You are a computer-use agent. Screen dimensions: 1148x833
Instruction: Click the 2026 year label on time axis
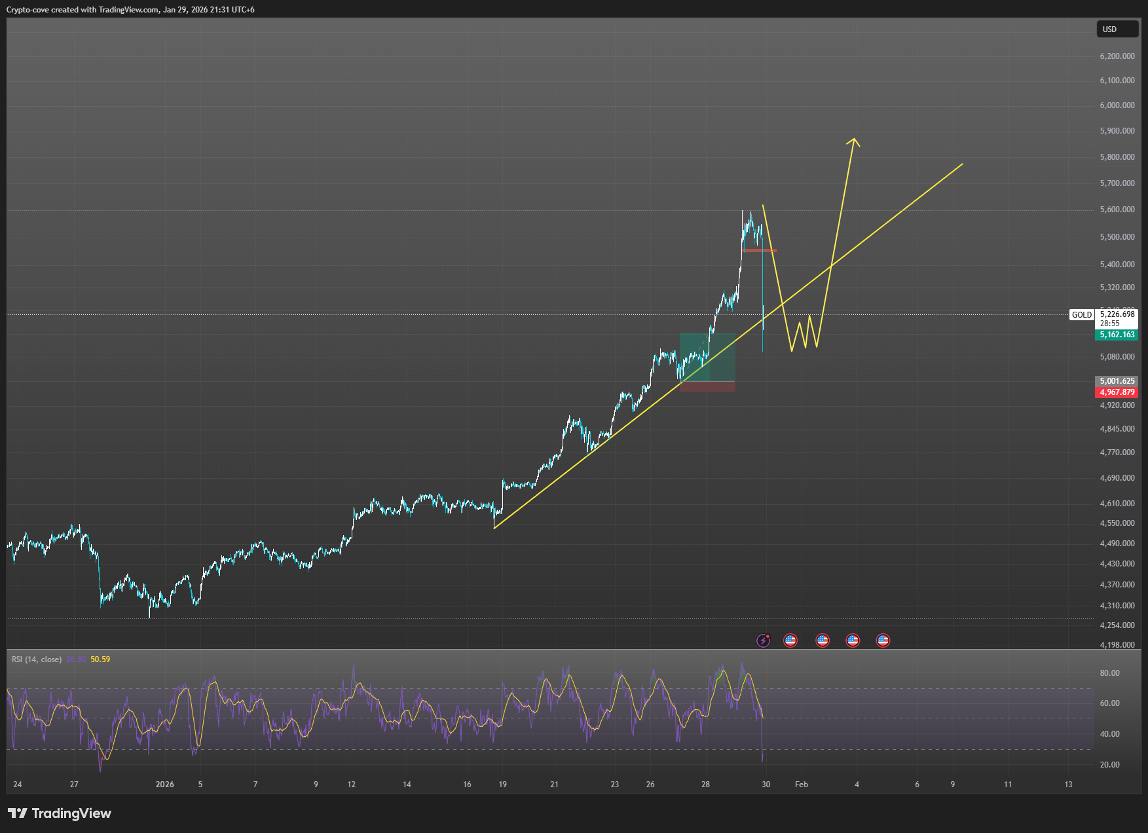click(165, 785)
